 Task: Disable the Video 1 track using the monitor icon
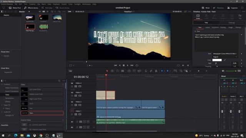click(80, 114)
